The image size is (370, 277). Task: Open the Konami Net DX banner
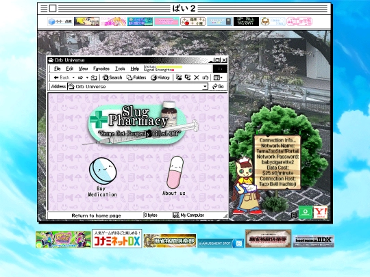click(x=117, y=239)
